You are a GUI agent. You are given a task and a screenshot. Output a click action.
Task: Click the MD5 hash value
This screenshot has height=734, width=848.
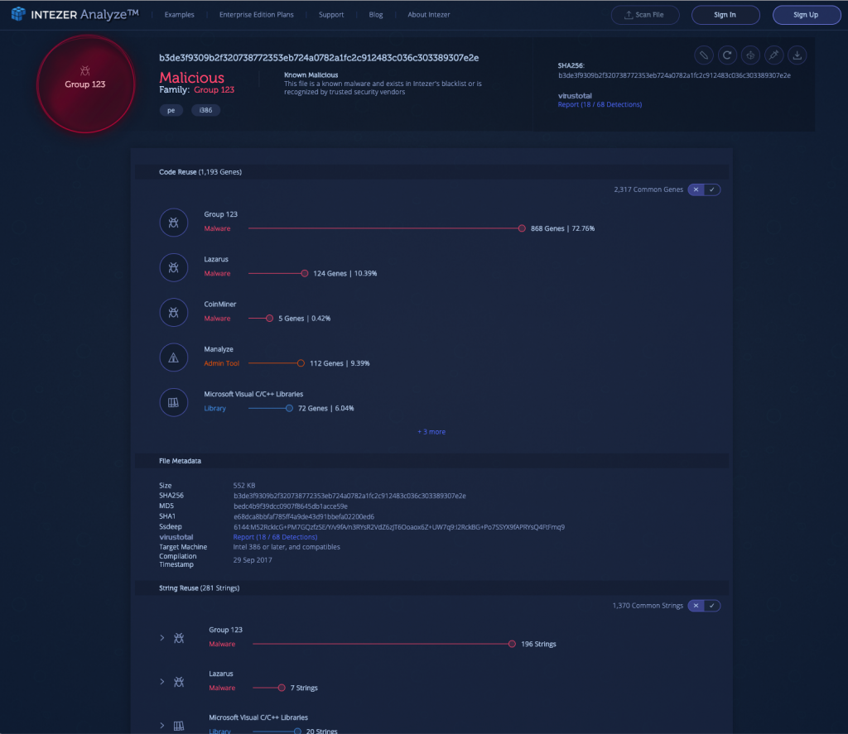point(291,506)
